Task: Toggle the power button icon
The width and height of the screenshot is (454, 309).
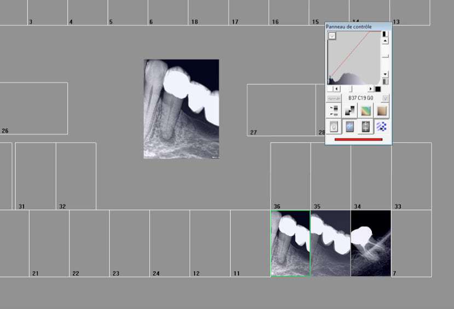Action: (x=334, y=127)
